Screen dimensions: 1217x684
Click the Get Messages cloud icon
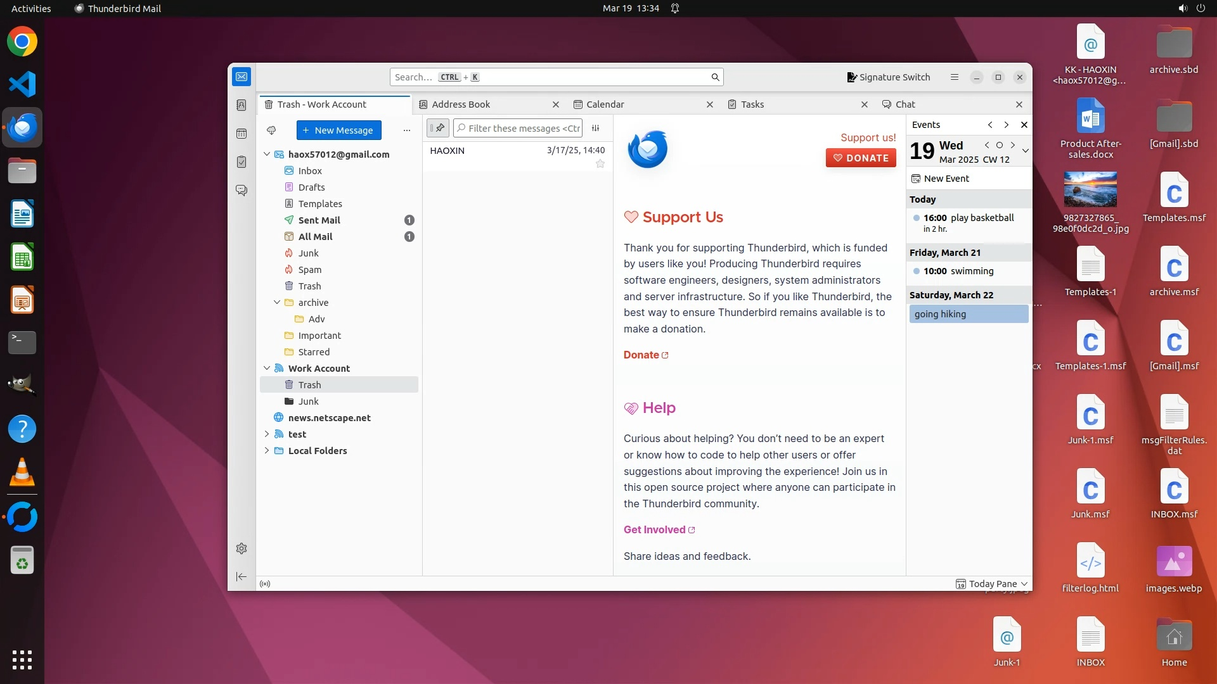[x=271, y=130]
